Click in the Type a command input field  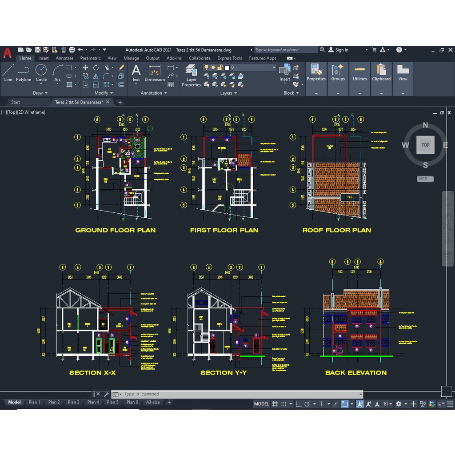240,394
